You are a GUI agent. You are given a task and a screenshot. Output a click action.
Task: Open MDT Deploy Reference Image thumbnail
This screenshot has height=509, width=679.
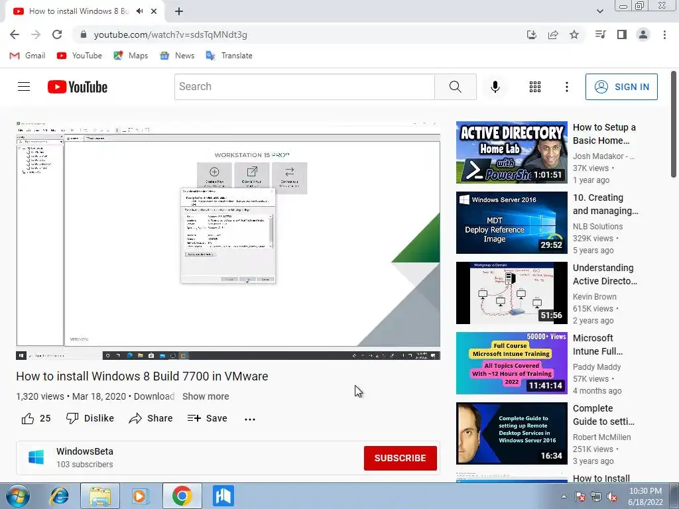(x=511, y=223)
